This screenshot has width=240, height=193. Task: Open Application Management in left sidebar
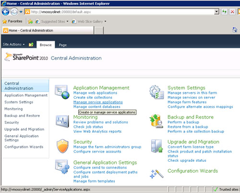26,95
